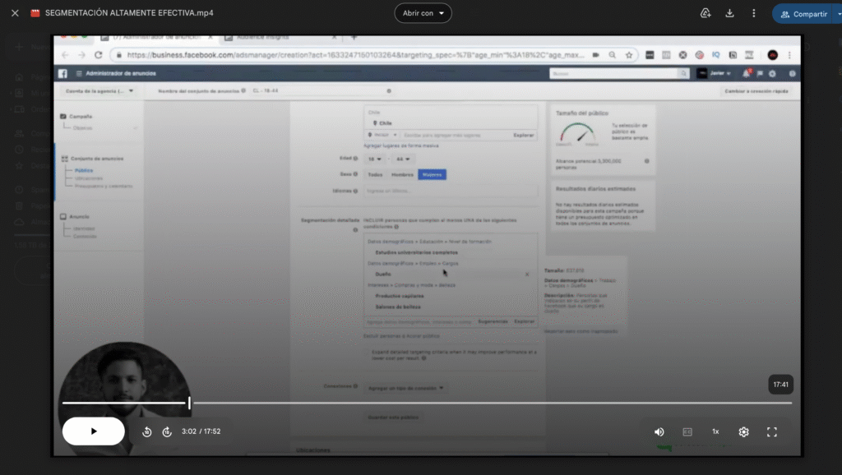This screenshot has width=842, height=475.
Task: Enter fullscreen mode
Action: pyautogui.click(x=772, y=431)
